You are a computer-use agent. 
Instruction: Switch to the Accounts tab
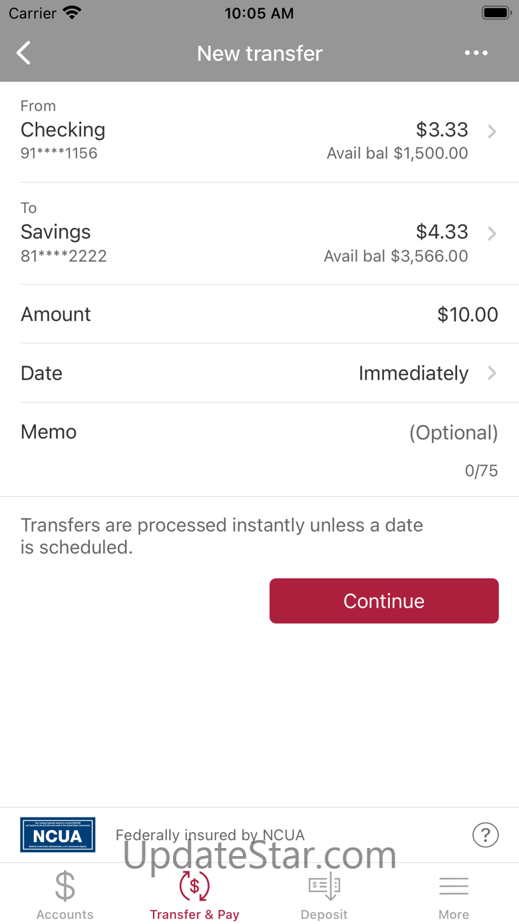coord(65,894)
